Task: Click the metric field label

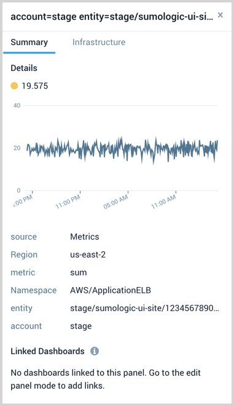Action: [x=23, y=272]
